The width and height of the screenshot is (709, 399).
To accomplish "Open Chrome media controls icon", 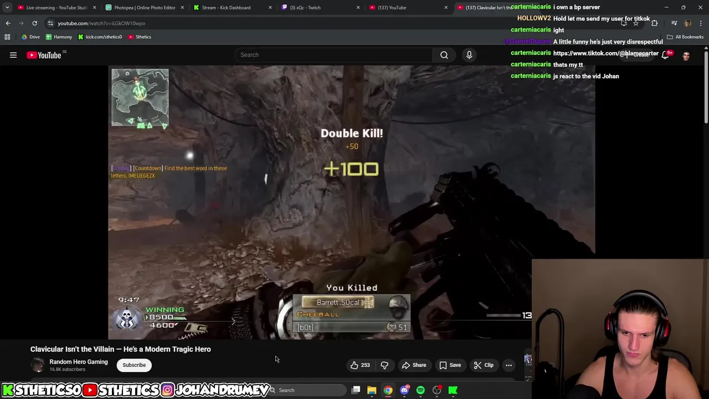I will (x=674, y=23).
